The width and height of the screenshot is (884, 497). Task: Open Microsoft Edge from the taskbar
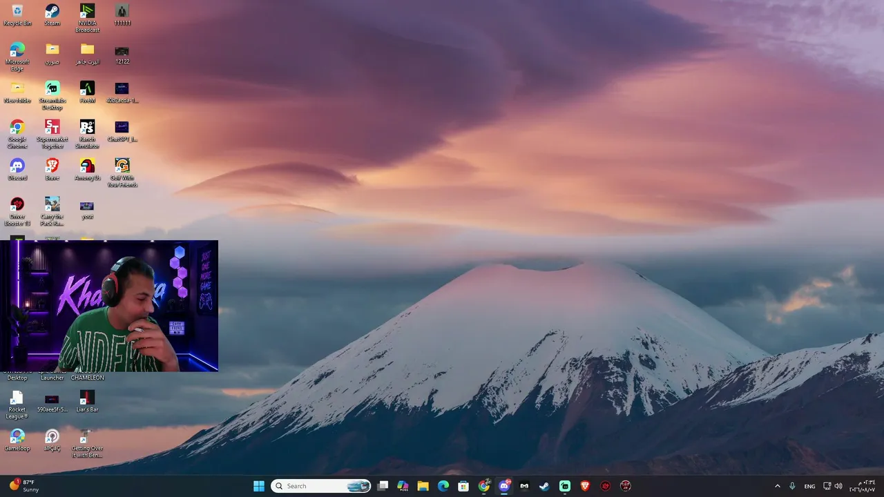pyautogui.click(x=443, y=486)
